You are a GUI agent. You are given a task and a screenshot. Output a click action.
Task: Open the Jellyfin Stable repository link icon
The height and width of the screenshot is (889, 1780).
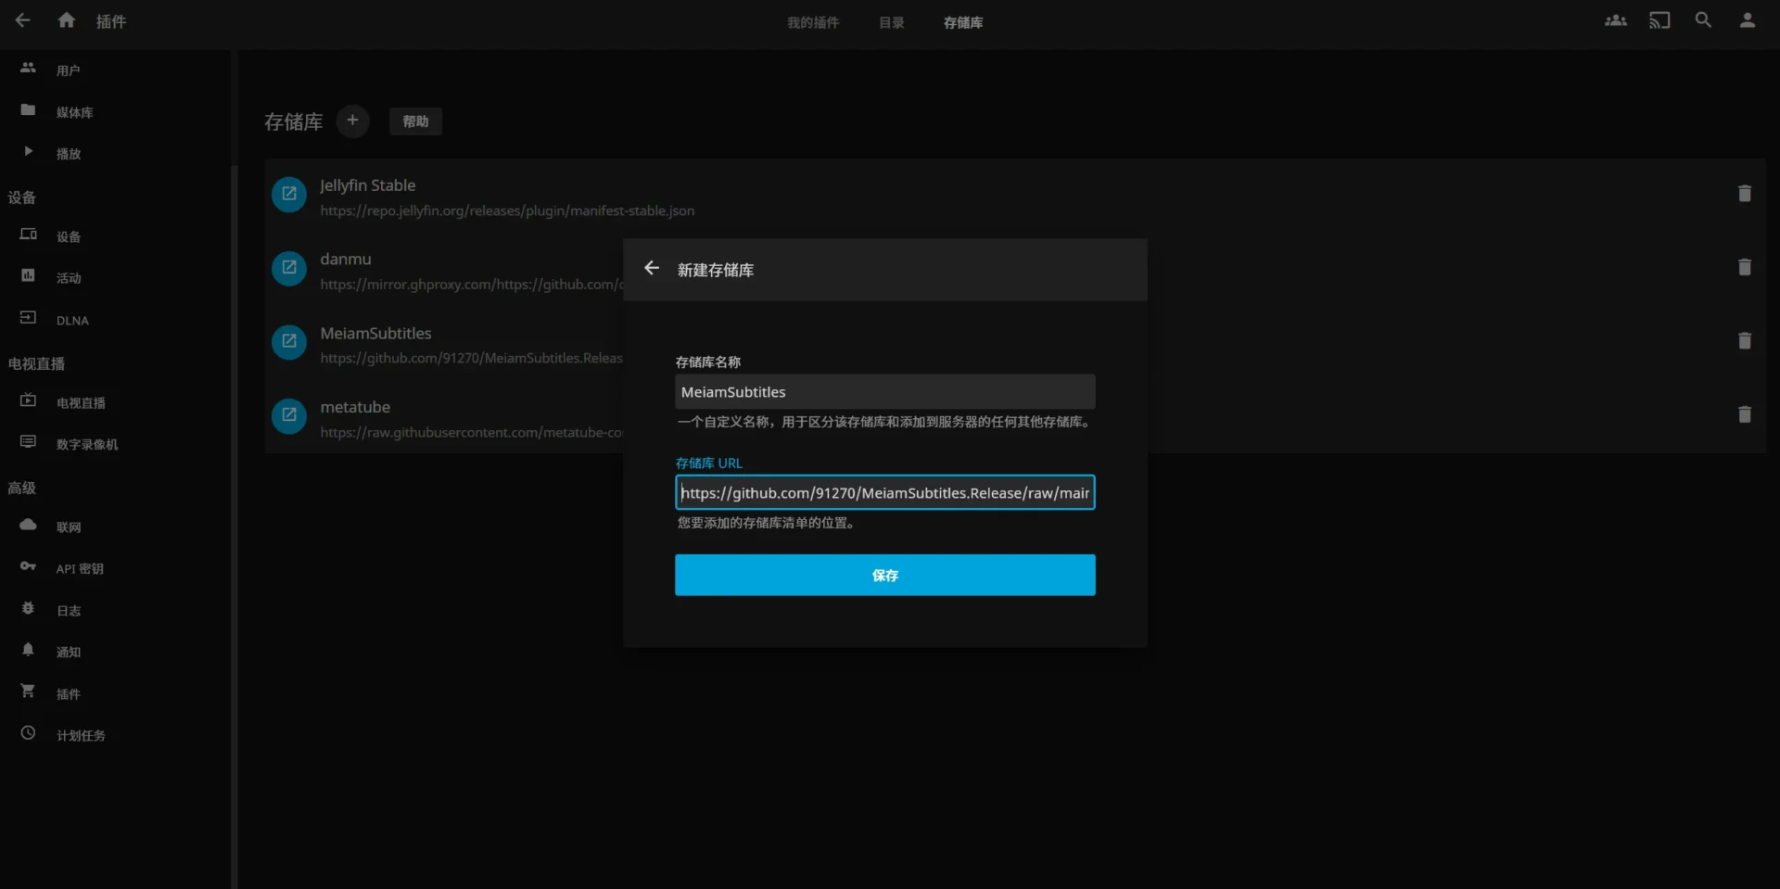tap(289, 194)
